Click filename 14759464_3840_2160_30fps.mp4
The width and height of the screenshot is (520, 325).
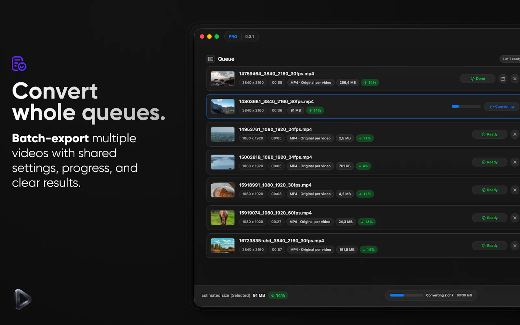click(277, 74)
